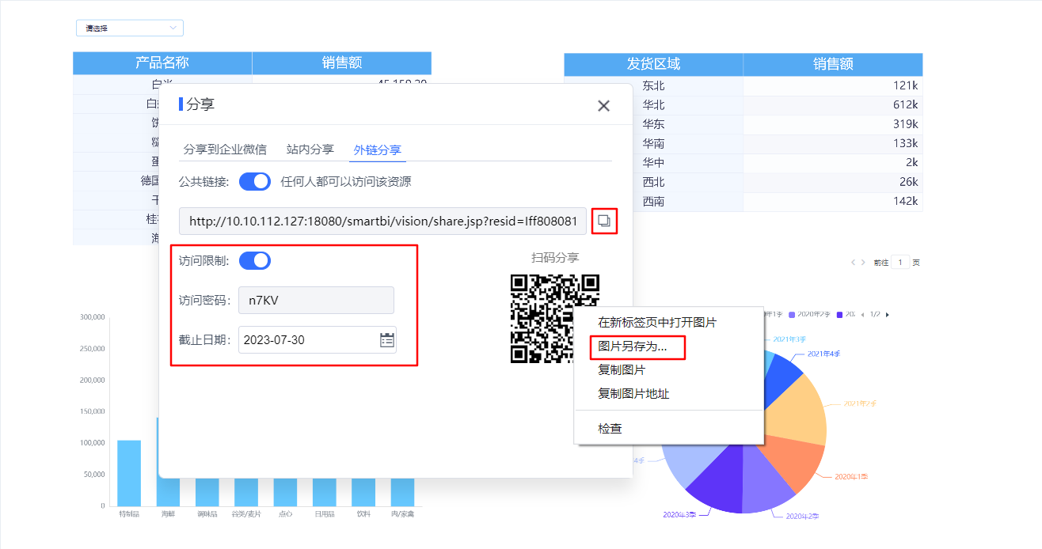Select the 西北 row cell
Screen dimensions: 1042x549
pos(654,182)
